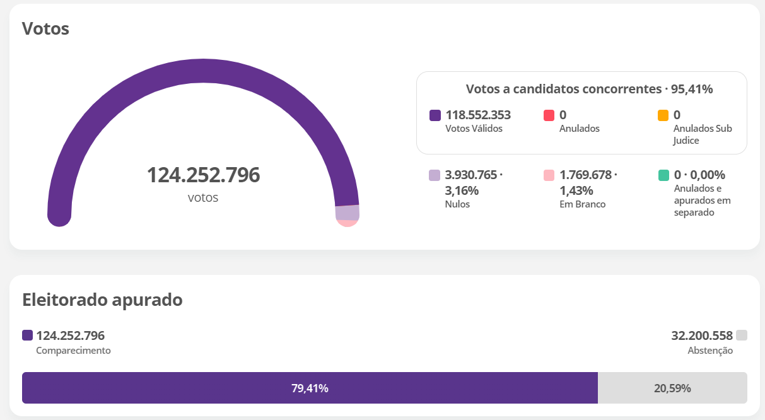Select the pink Em Branco legend swatch
Screen dimensions: 765x420
pos(549,175)
